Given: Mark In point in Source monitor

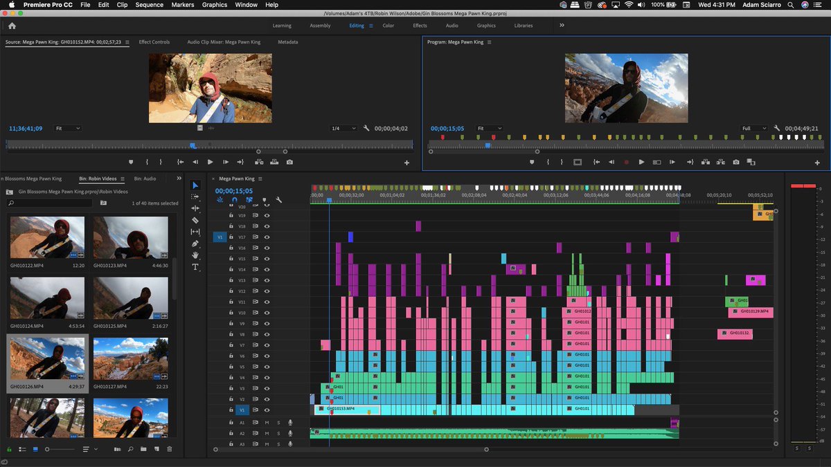Looking at the screenshot, I should pyautogui.click(x=146, y=162).
